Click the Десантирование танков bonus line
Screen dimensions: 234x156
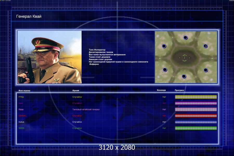101,52
